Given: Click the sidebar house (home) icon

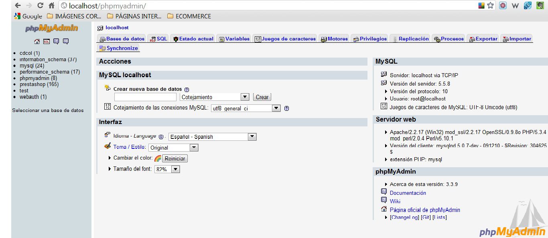Looking at the screenshot, I should coord(37,41).
